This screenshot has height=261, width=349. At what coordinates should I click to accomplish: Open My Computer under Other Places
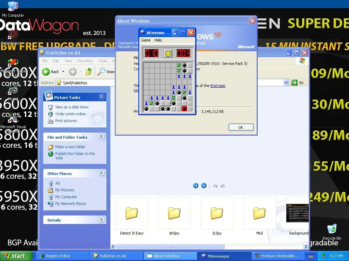click(66, 197)
